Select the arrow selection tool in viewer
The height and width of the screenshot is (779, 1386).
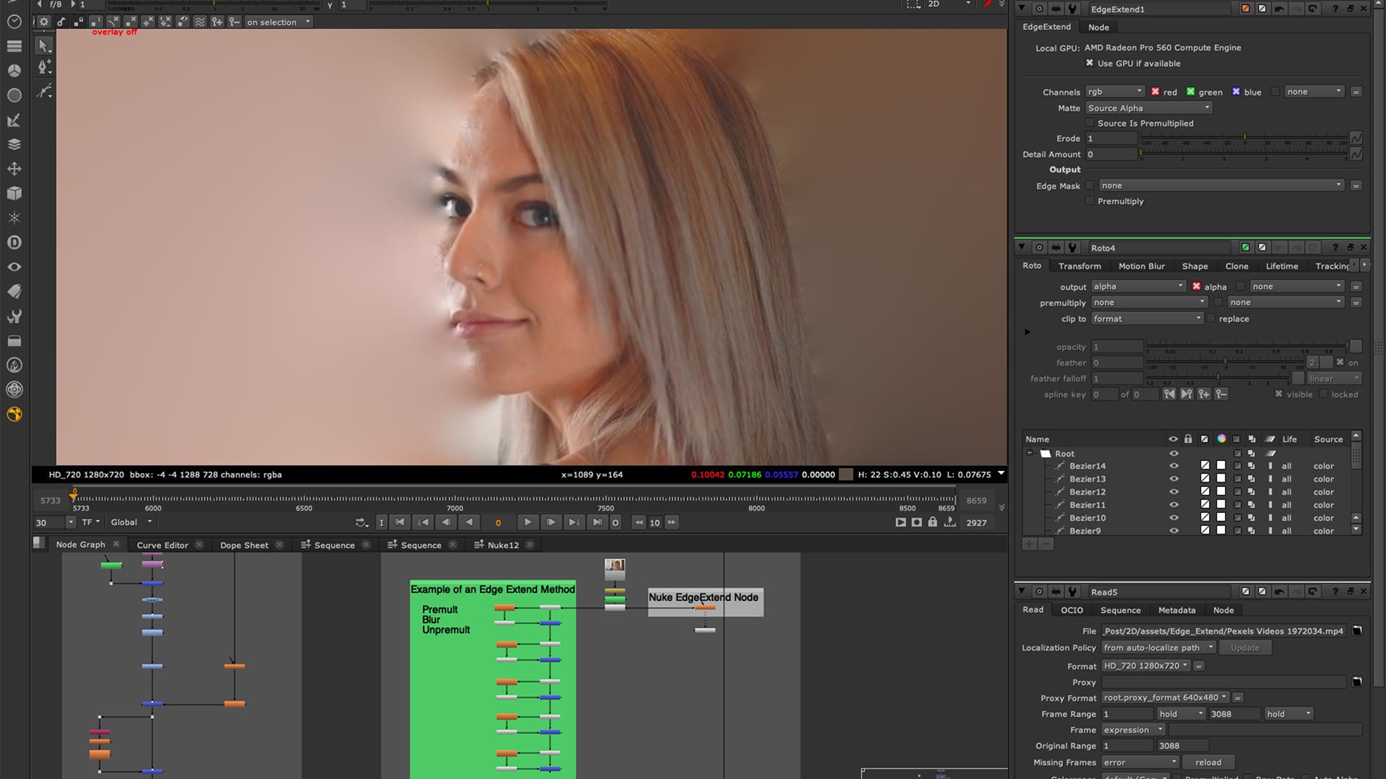coord(43,46)
